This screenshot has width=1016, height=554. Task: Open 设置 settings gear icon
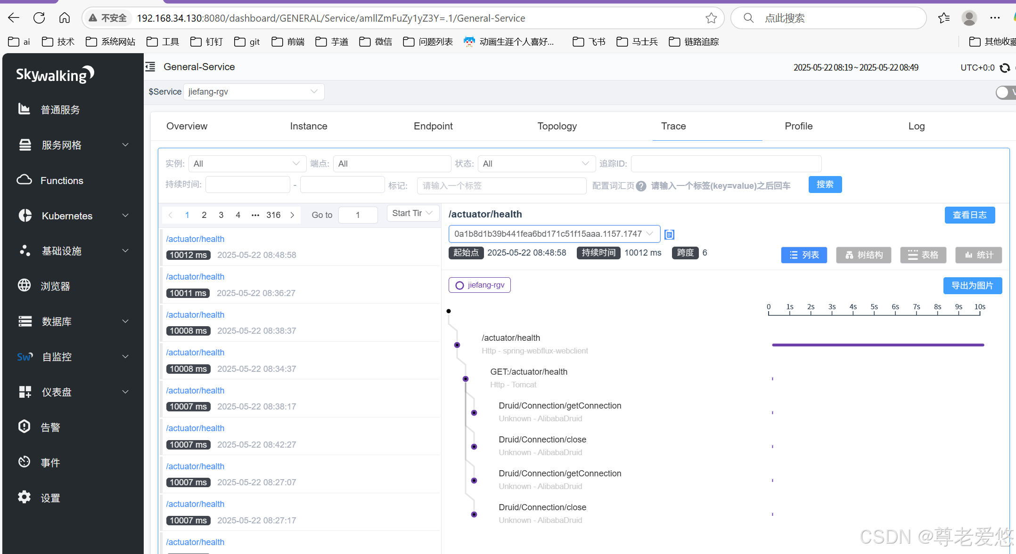point(24,497)
